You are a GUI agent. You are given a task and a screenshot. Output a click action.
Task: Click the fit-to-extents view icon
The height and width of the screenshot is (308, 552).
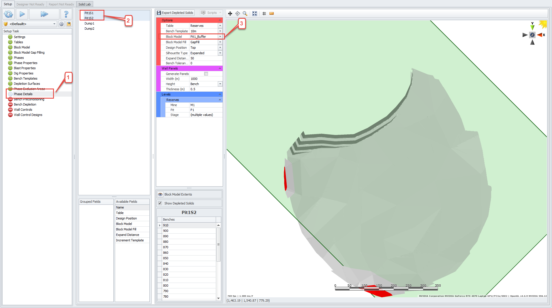(255, 14)
